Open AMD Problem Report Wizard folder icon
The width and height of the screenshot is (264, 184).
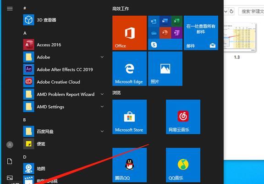[x=28, y=94]
